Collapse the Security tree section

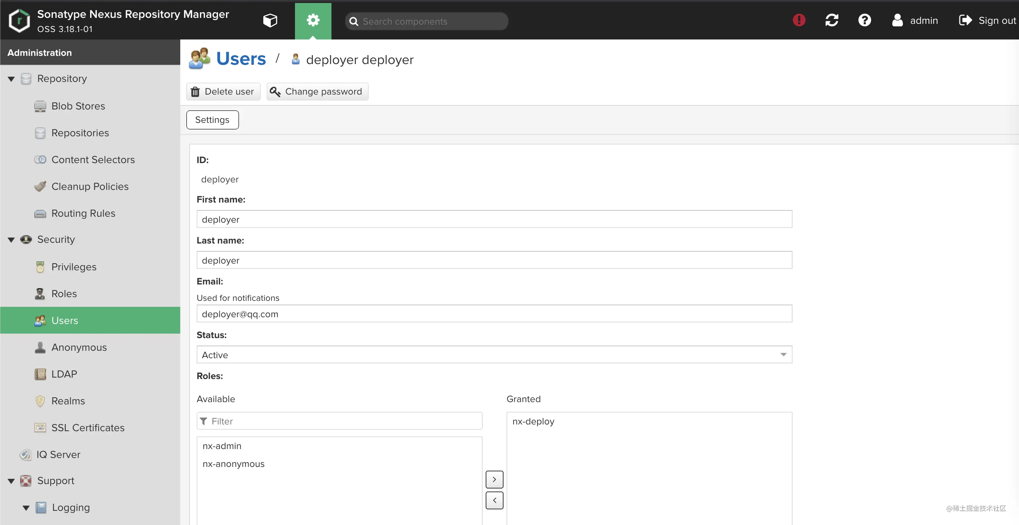(11, 239)
